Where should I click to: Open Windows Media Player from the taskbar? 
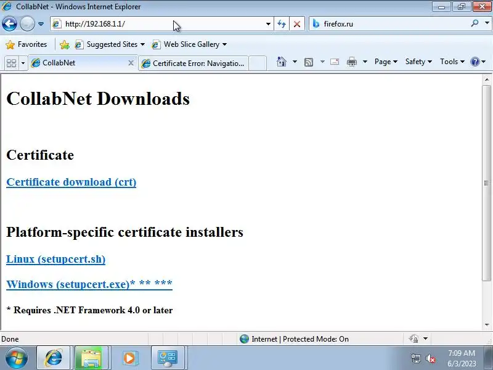pyautogui.click(x=129, y=358)
